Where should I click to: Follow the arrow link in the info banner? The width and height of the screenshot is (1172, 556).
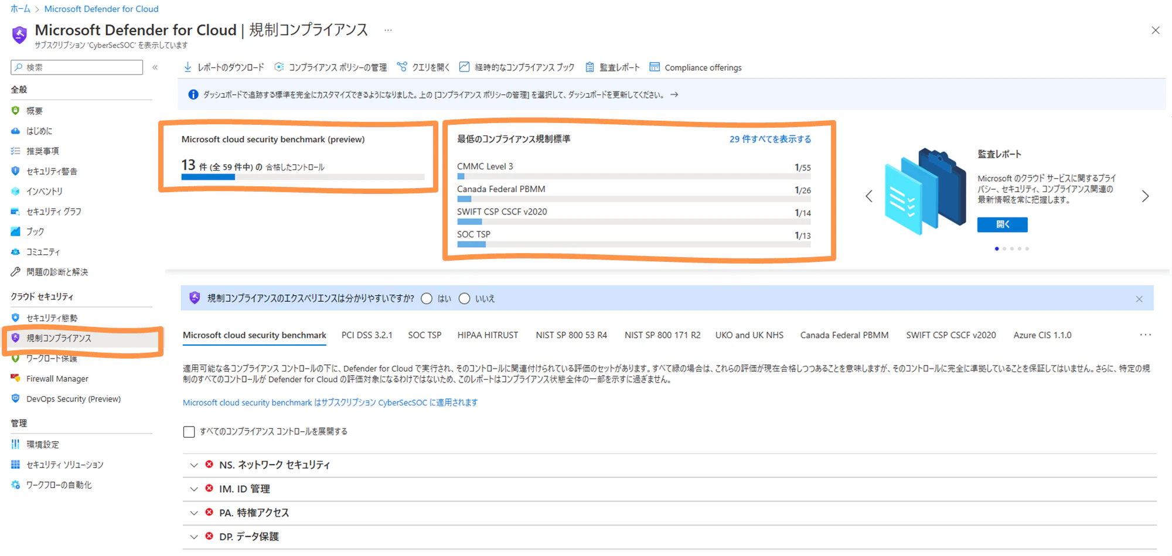[x=674, y=94]
